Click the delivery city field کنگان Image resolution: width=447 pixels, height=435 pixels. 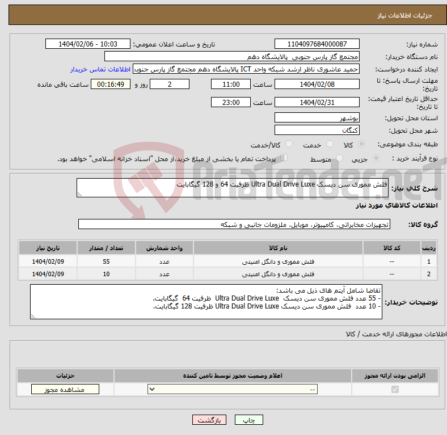click(x=317, y=130)
